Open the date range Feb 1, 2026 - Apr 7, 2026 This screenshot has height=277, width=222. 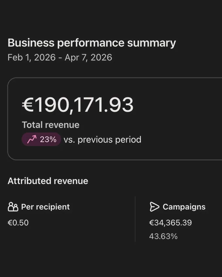coord(59,57)
